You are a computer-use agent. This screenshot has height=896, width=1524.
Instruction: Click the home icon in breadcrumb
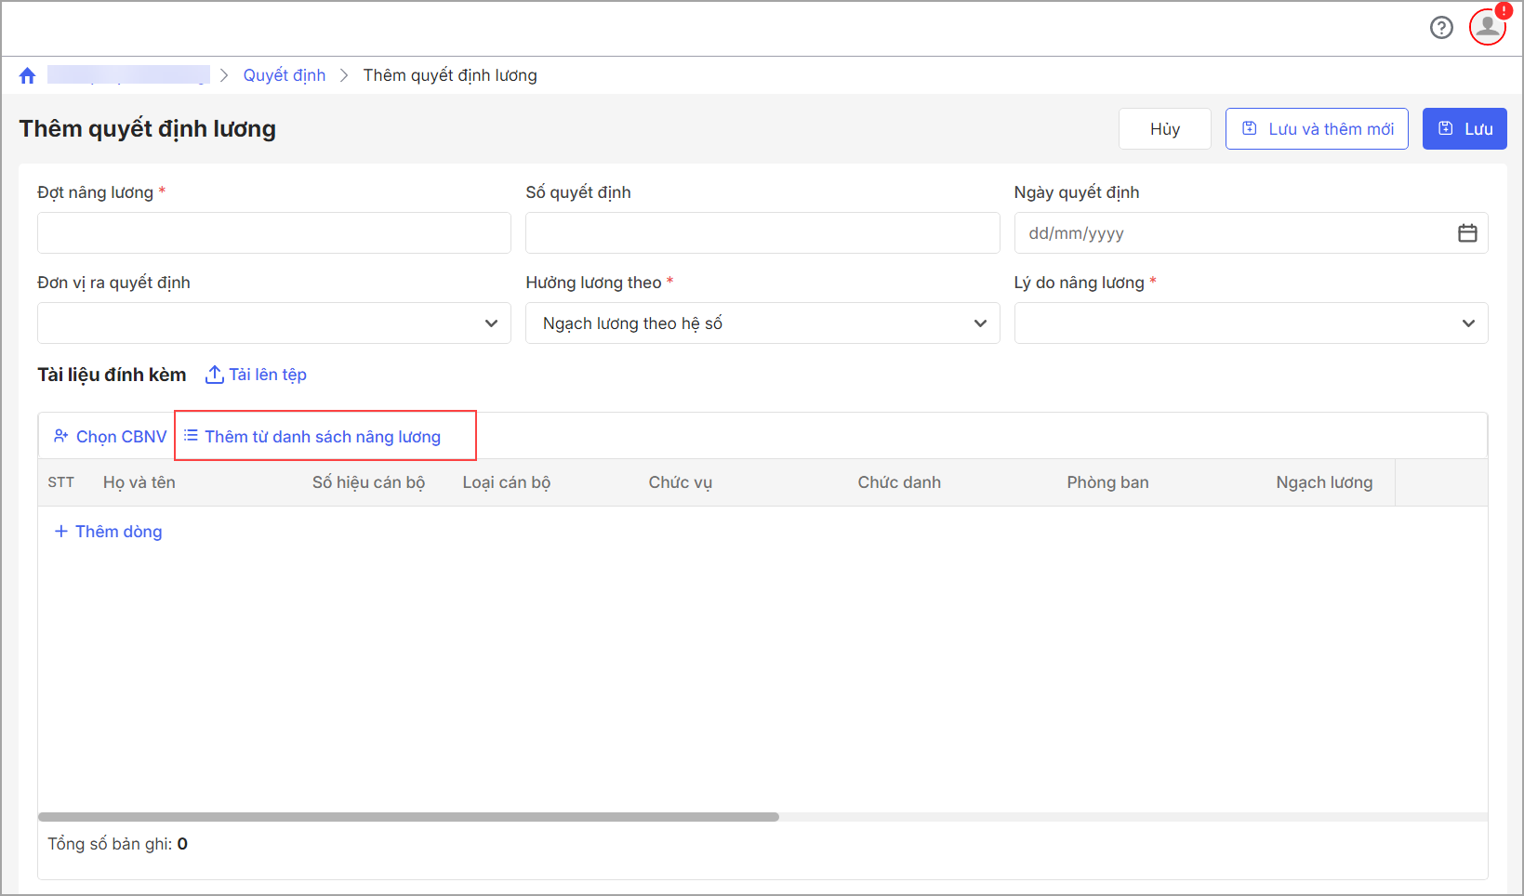pyautogui.click(x=27, y=75)
